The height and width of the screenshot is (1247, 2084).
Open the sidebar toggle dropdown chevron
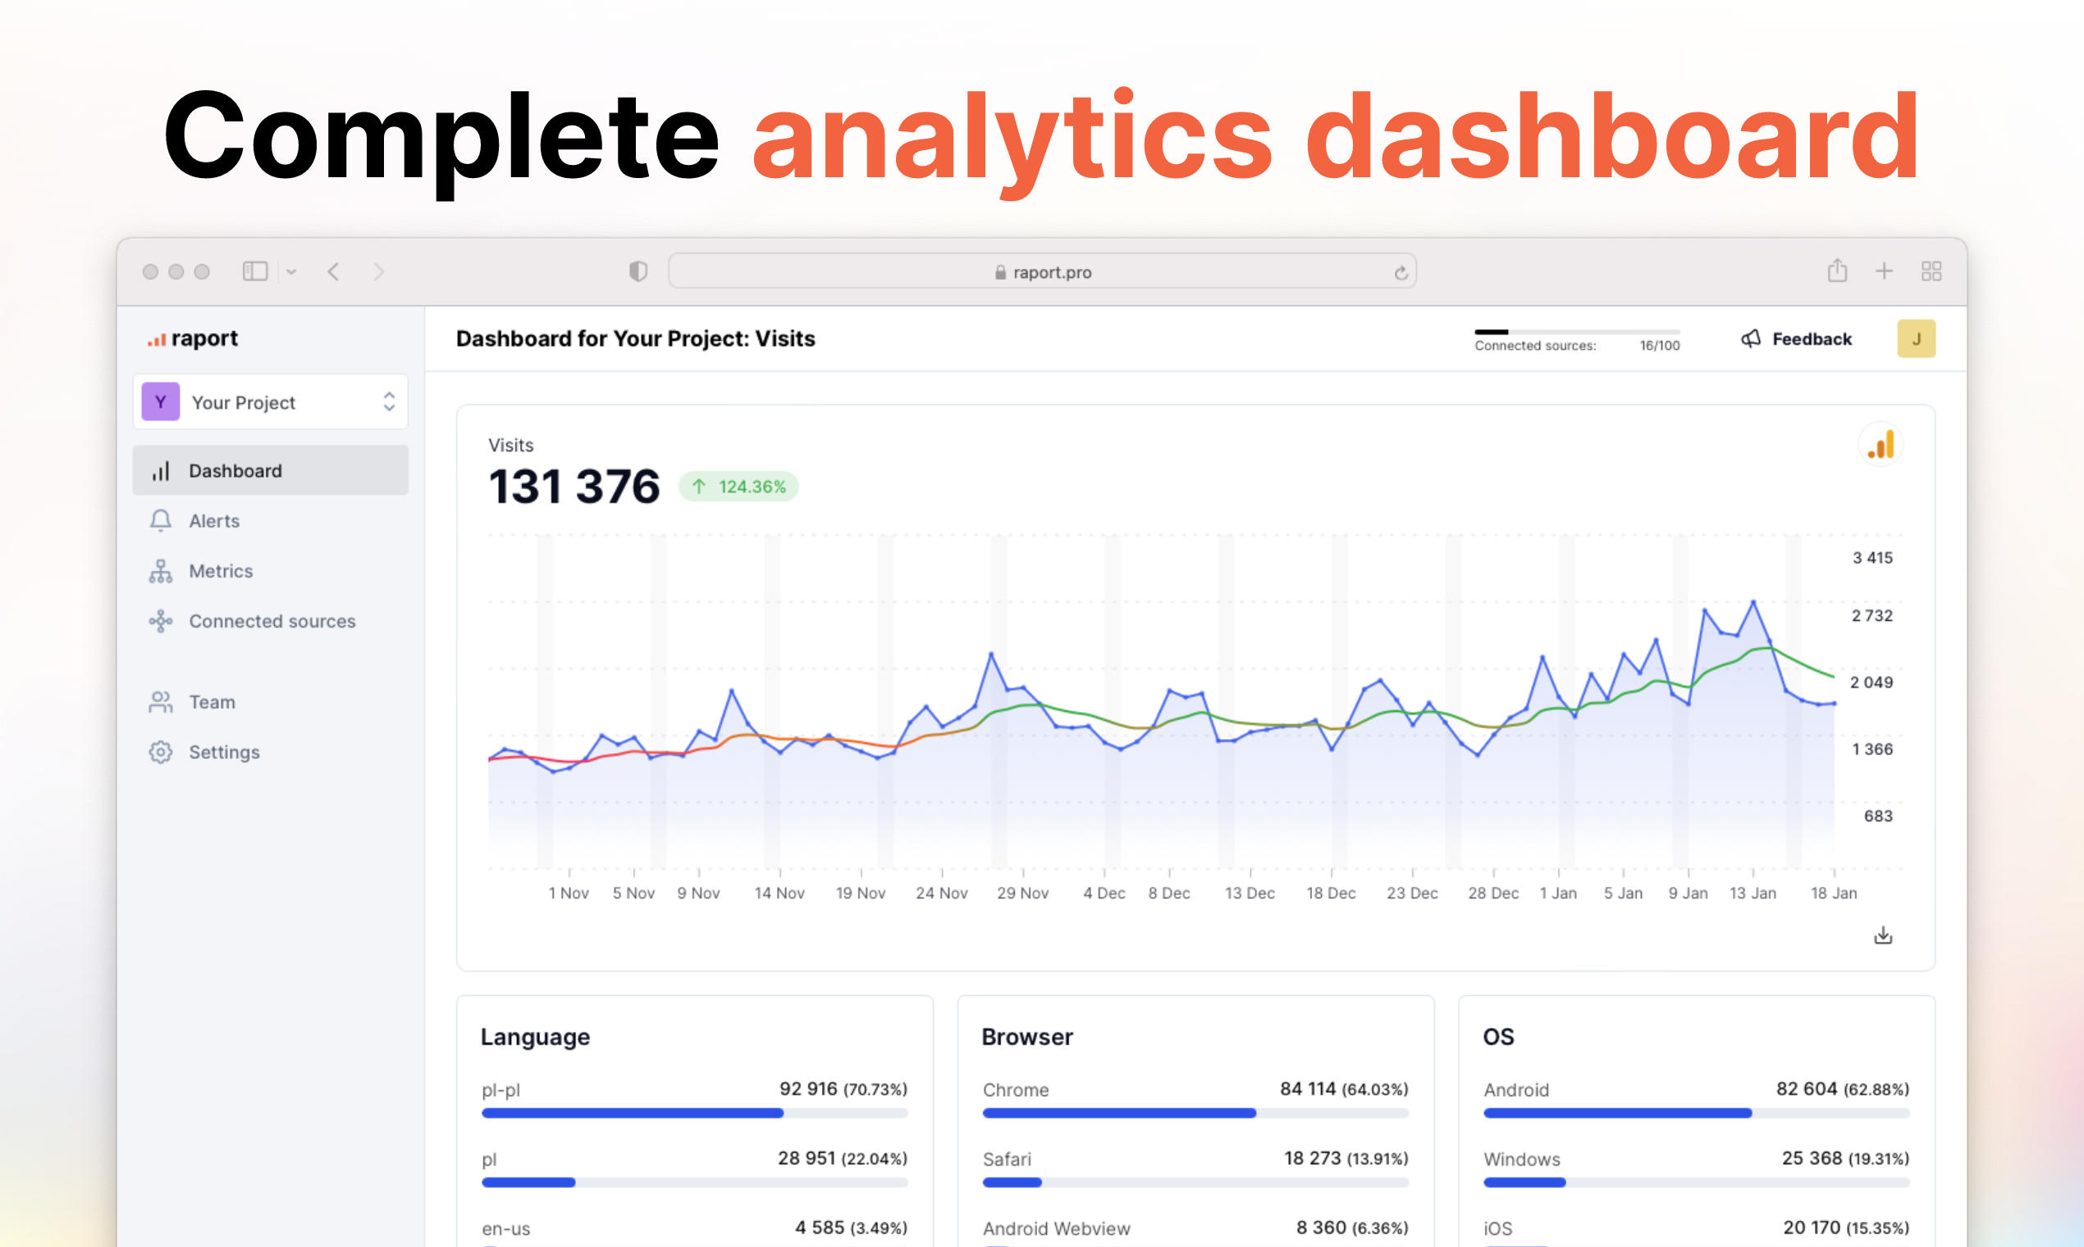[x=291, y=272]
